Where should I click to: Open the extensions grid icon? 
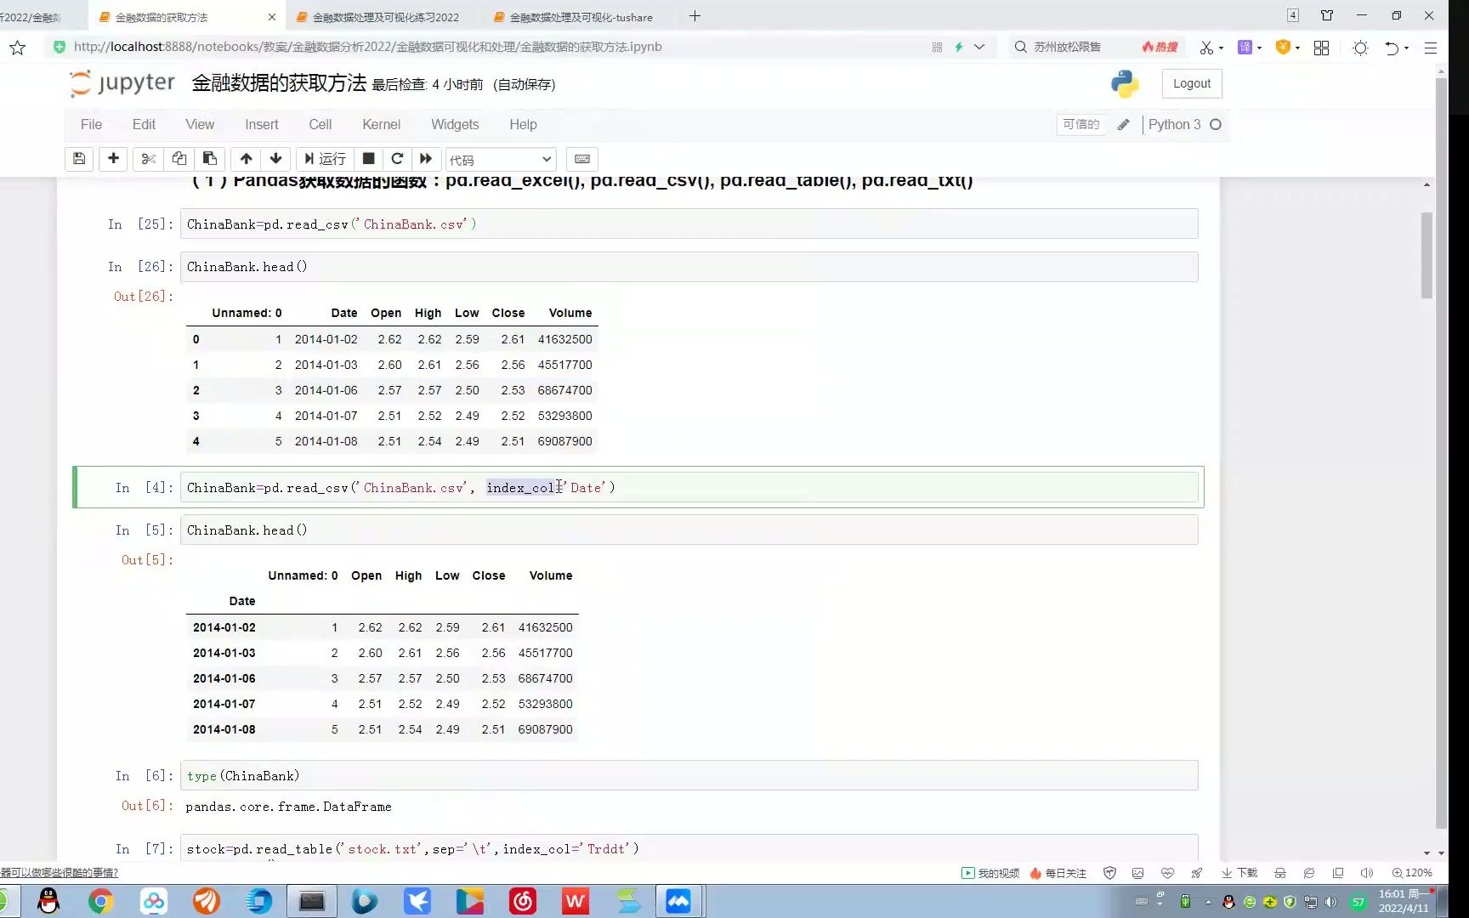1321,48
